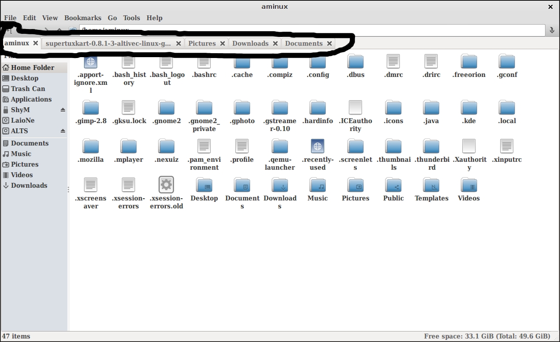560x342 pixels.
Task: Select LaioNe volume in the sidebar
Action: (x=22, y=120)
